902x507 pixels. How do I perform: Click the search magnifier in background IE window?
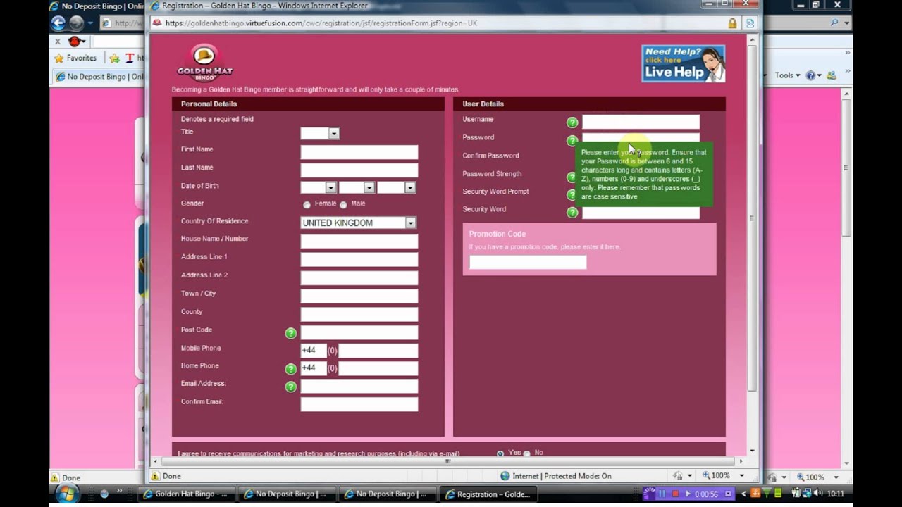pyautogui.click(x=835, y=23)
